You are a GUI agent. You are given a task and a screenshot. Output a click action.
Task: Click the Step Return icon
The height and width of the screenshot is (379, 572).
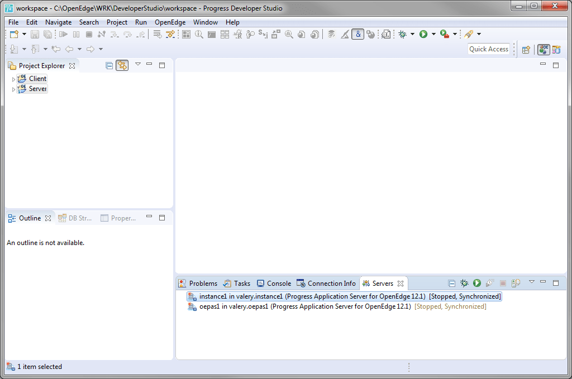pyautogui.click(x=140, y=34)
